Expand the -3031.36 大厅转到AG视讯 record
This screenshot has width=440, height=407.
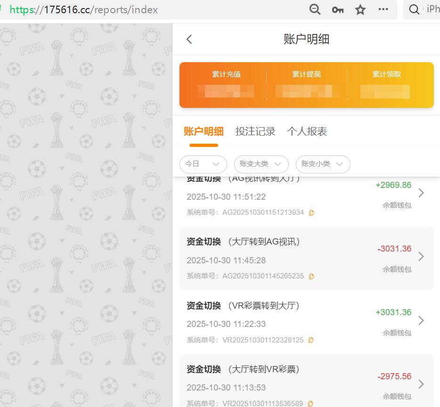[421, 256]
